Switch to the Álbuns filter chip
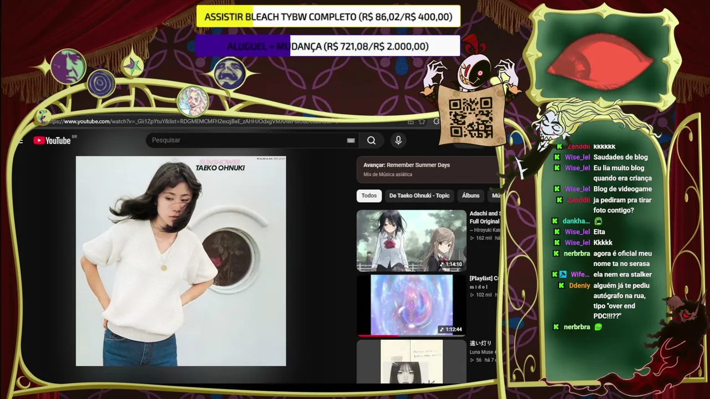Screen dimensions: 710x399 coord(470,196)
